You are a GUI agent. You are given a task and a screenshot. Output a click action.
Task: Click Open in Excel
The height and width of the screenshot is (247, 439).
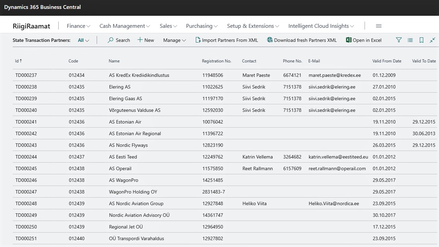click(x=367, y=40)
